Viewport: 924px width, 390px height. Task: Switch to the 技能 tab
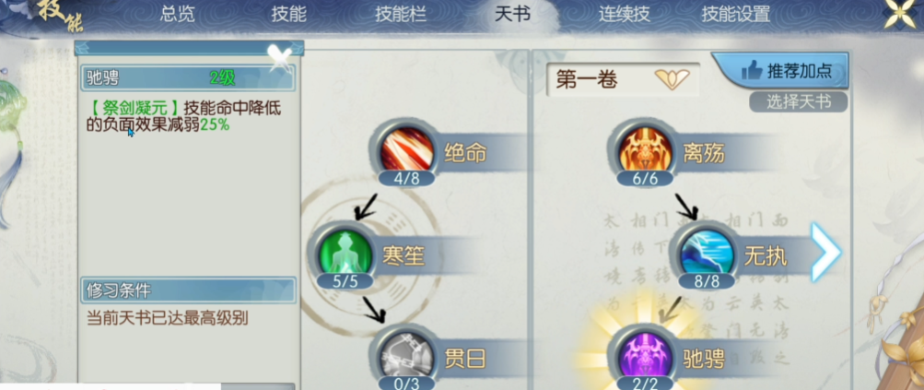tap(288, 14)
